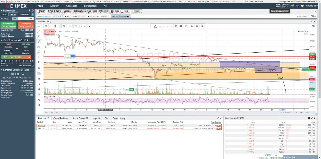Select the 5d chart timeframe
Image resolution: width=321 pixels, height=159 pixels.
pos(52,112)
